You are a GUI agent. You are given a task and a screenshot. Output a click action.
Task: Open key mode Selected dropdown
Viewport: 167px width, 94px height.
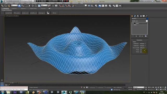click(x=139, y=87)
